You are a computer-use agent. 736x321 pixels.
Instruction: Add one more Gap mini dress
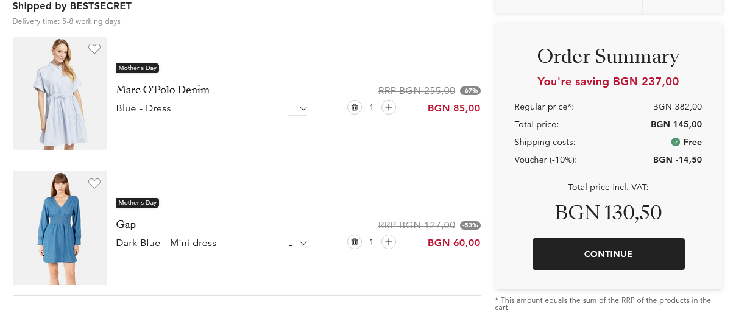pos(389,242)
